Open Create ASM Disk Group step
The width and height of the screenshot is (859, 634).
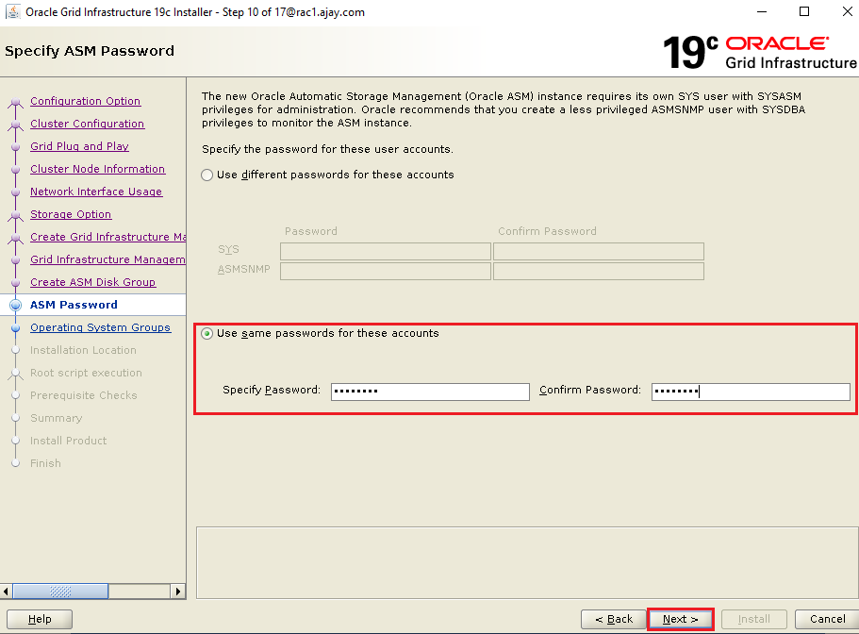coord(92,282)
